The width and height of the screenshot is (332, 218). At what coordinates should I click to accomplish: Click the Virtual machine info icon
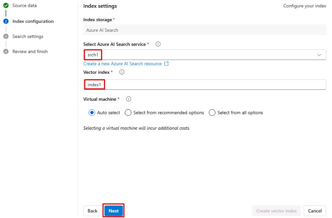pos(128,99)
